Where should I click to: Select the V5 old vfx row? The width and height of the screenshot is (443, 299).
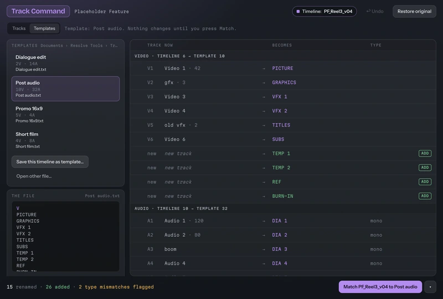tap(283, 125)
